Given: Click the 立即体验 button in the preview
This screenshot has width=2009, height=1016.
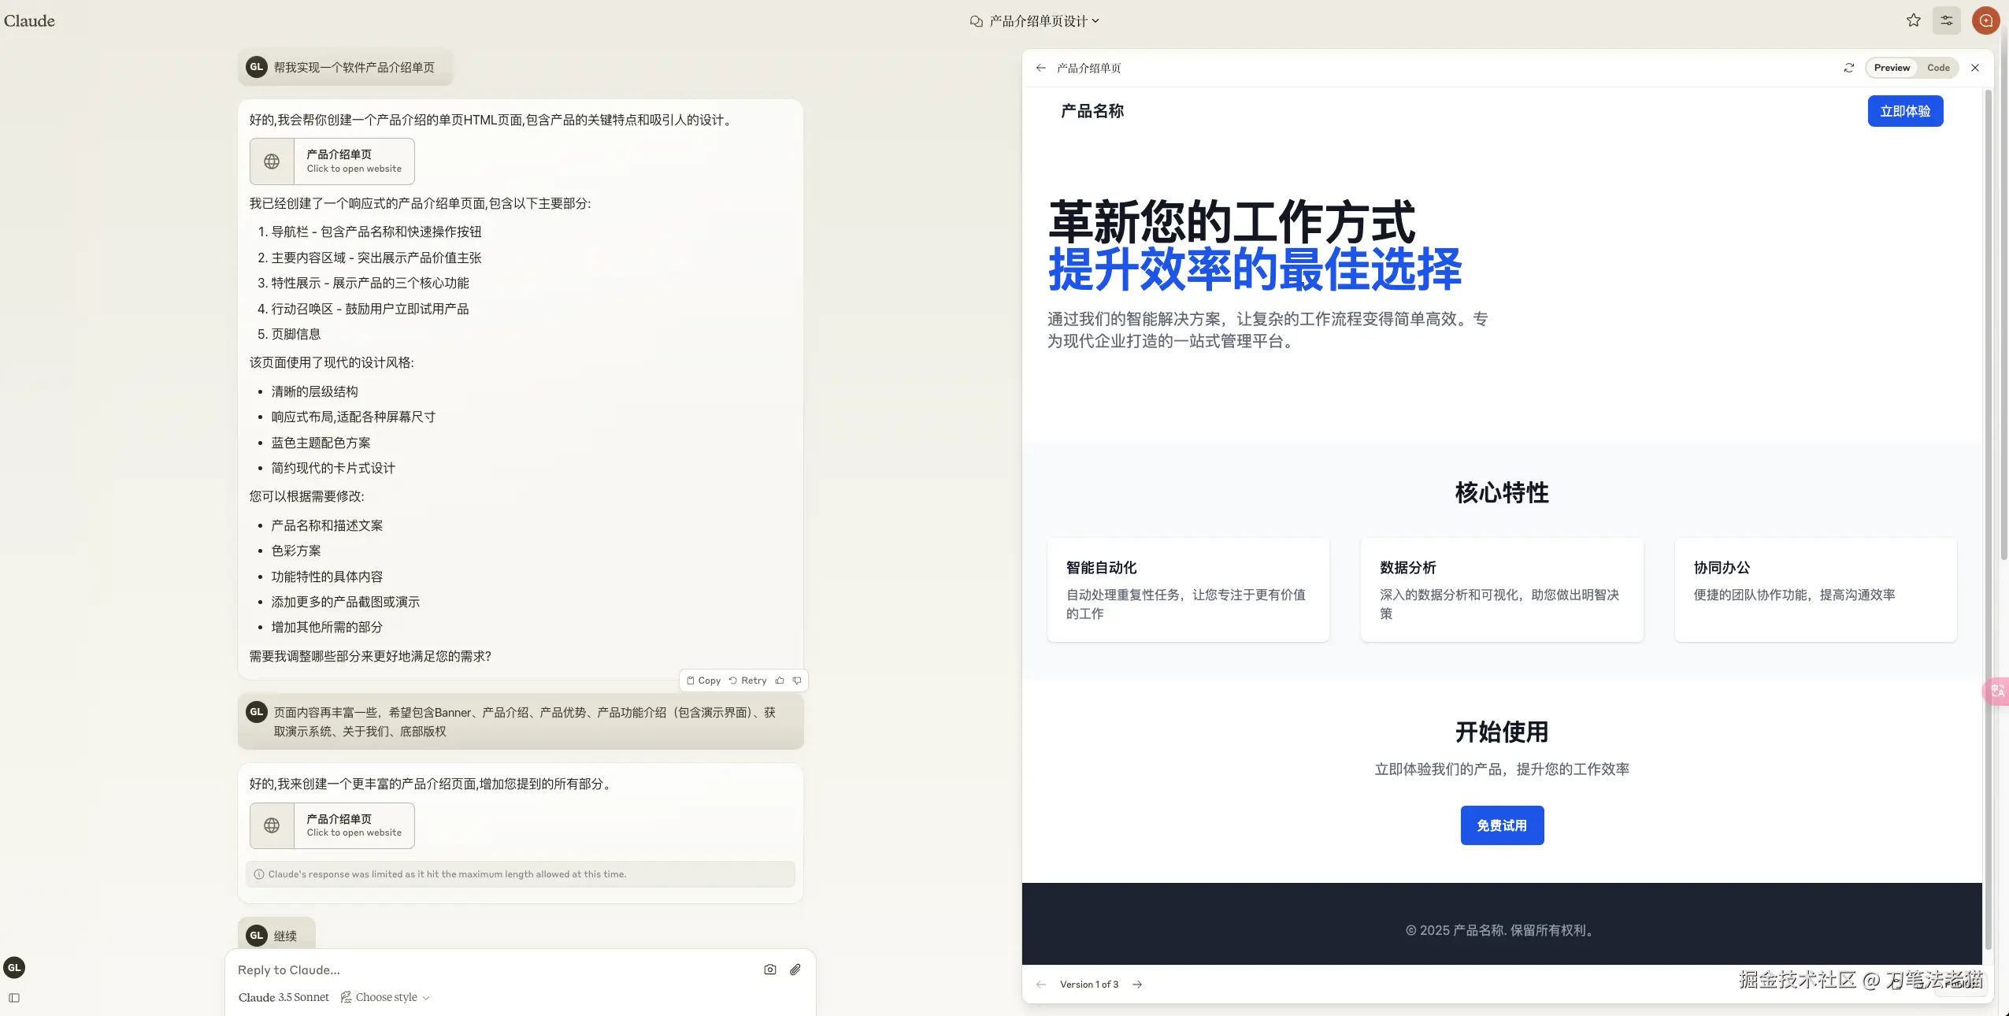Looking at the screenshot, I should tap(1905, 111).
